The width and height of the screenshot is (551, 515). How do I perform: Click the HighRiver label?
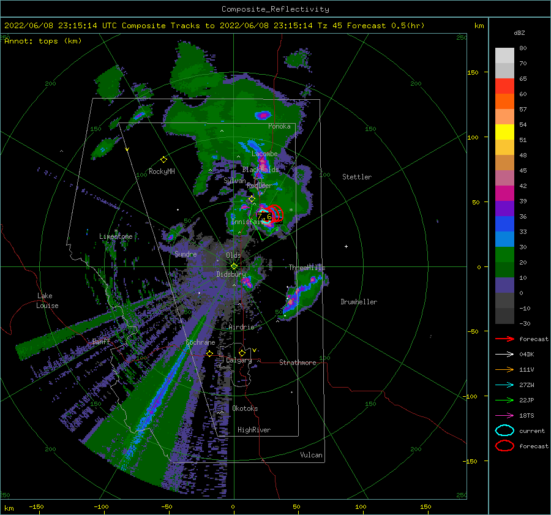(254, 430)
